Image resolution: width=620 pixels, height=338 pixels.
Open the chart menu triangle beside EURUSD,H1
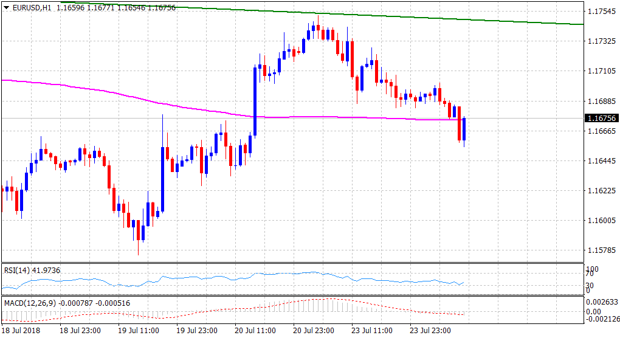[x=6, y=7]
